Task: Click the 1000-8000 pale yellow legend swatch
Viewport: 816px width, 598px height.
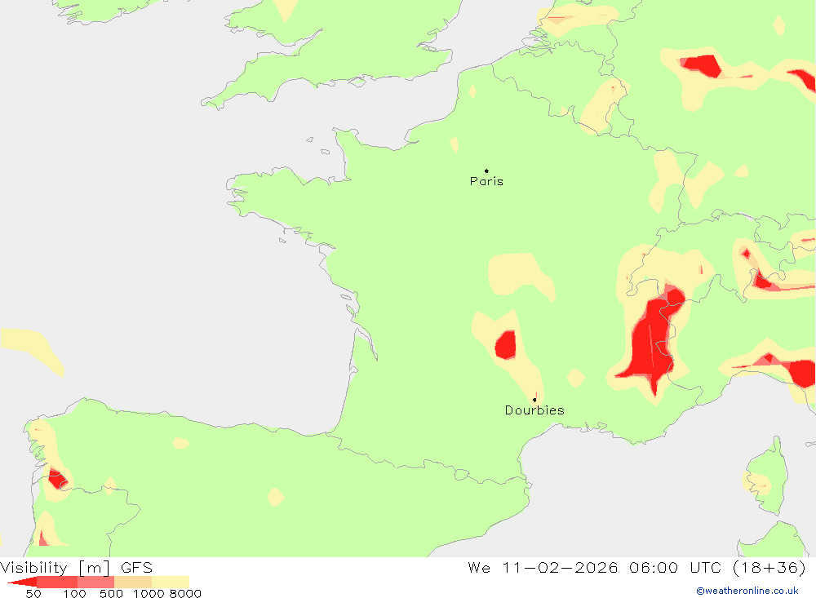Action: pos(171,582)
